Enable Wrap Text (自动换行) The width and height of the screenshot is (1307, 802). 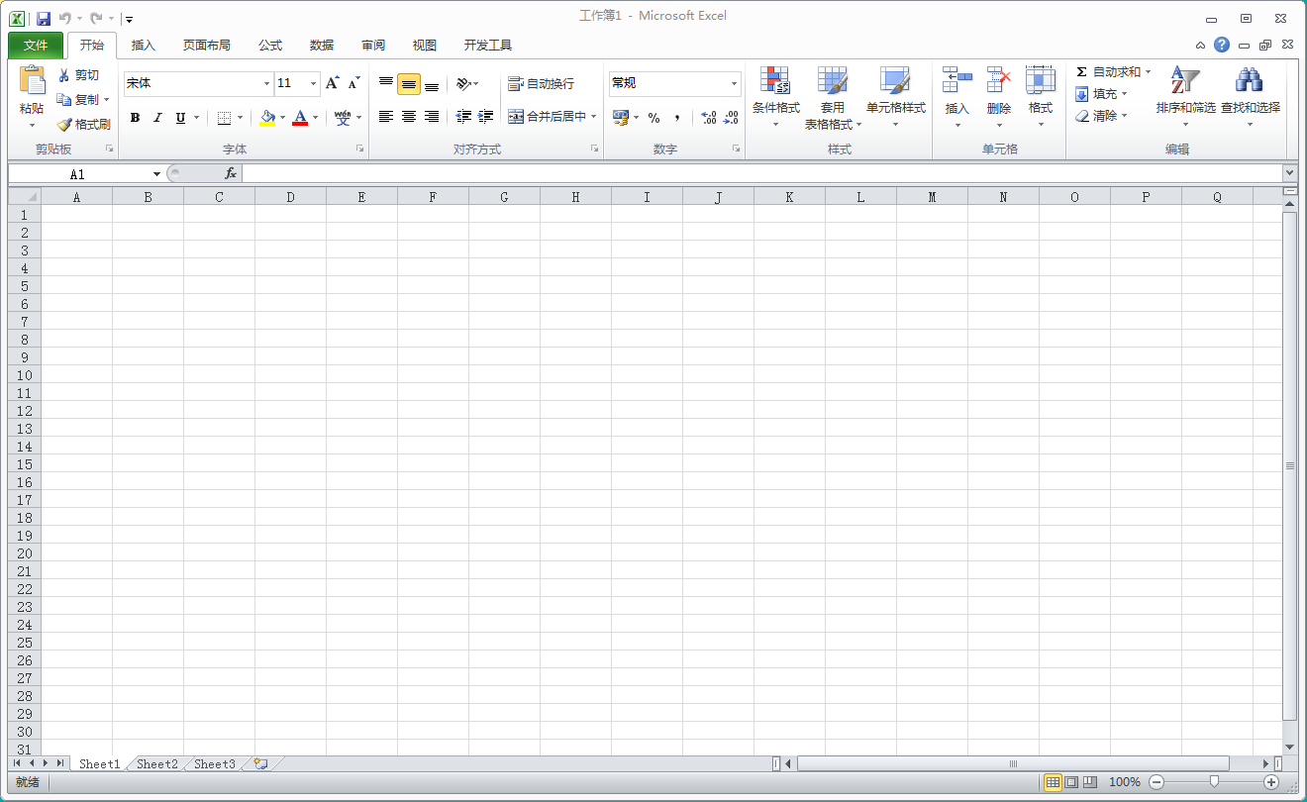tap(541, 84)
